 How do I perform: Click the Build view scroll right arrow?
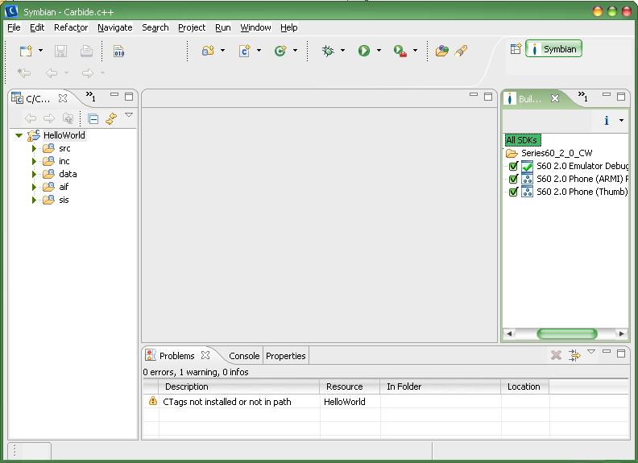pyautogui.click(x=621, y=333)
